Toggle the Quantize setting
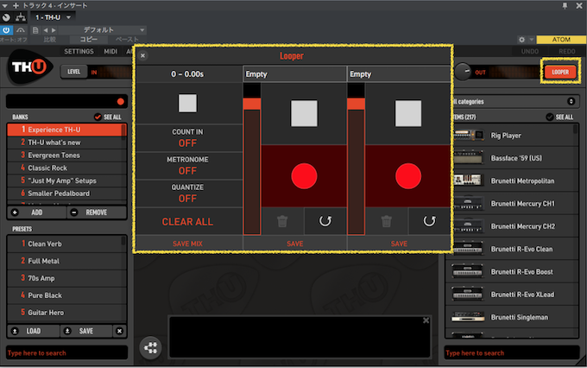The height and width of the screenshot is (368, 587). coord(187,194)
